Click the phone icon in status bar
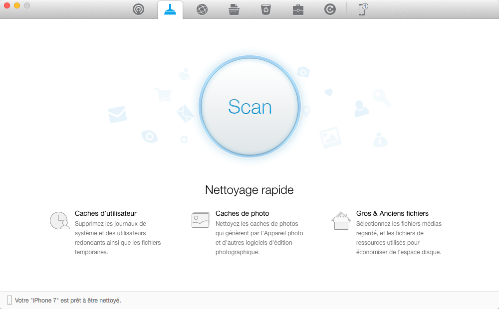 [9, 300]
